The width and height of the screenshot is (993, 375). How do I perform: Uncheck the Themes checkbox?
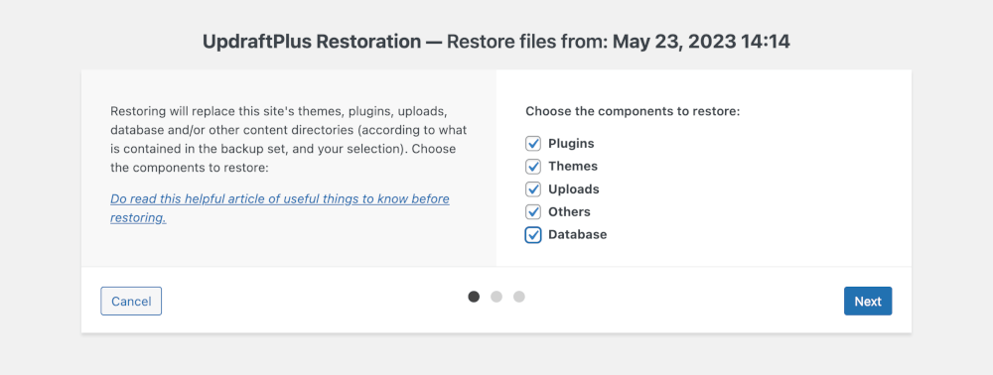[533, 167]
